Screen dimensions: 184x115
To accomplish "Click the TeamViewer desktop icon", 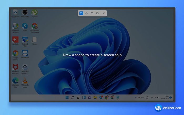I will (25, 53).
